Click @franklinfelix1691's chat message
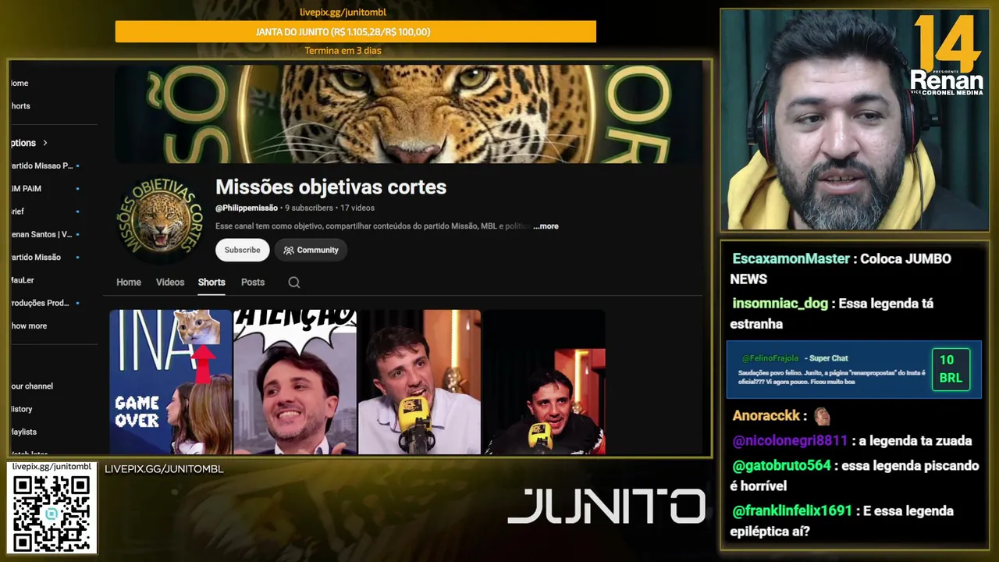 [x=842, y=521]
